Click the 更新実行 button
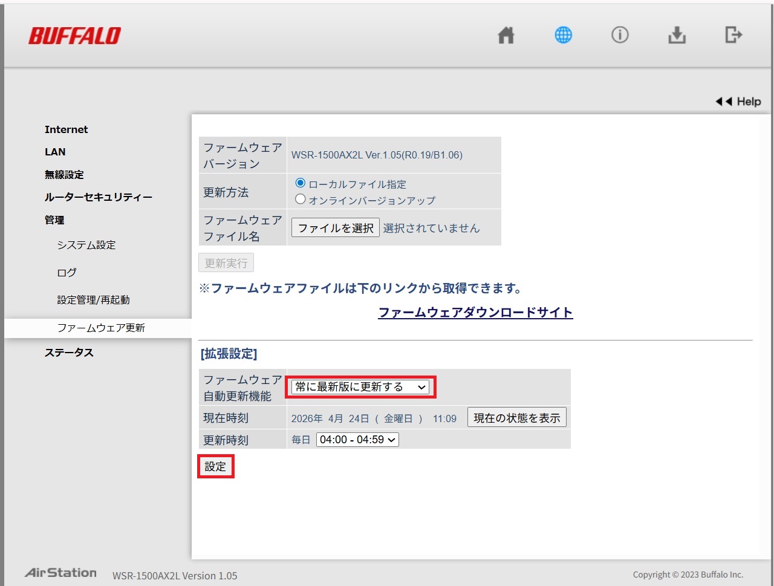Viewport: 774px width, 586px height. click(x=226, y=263)
